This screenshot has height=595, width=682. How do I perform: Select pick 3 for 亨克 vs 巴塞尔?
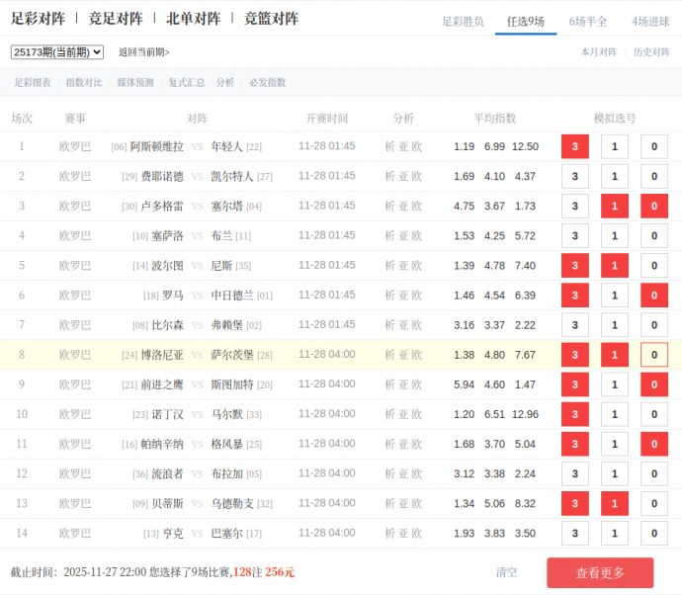pos(574,534)
